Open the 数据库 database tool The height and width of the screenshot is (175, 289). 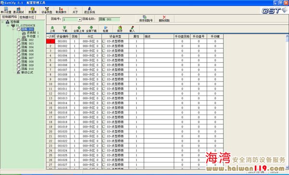point(32,10)
